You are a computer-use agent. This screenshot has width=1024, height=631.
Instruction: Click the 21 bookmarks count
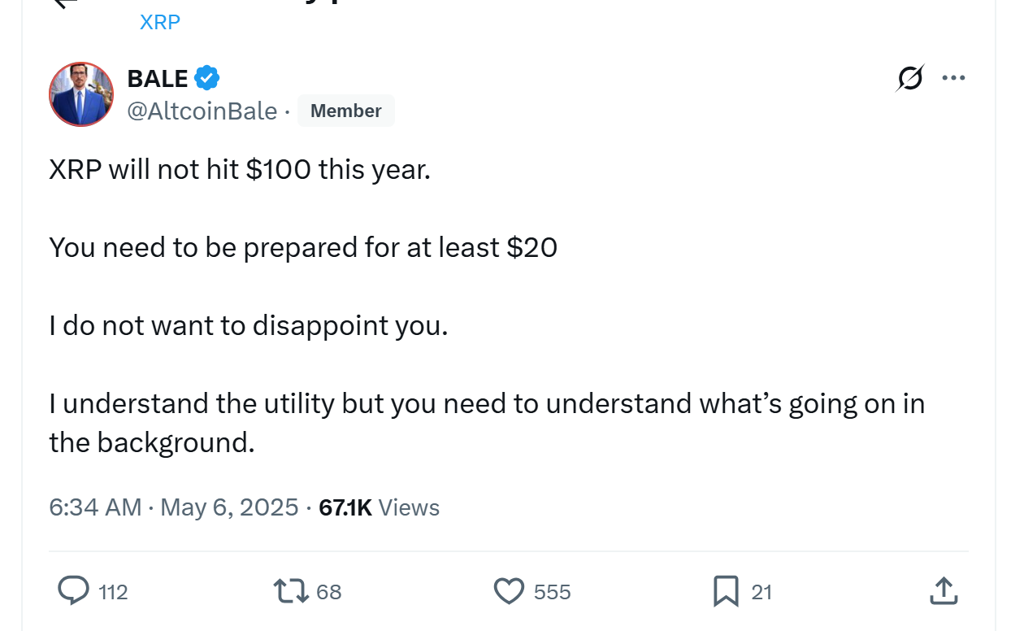pyautogui.click(x=761, y=592)
